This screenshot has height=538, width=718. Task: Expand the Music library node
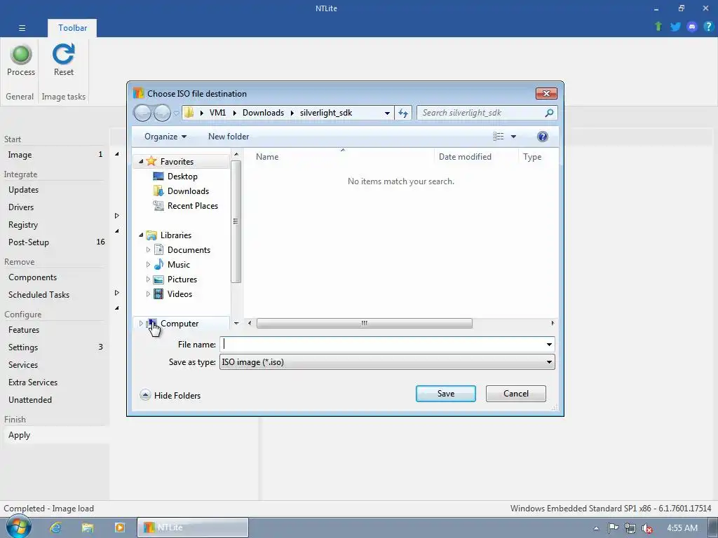pos(148,264)
